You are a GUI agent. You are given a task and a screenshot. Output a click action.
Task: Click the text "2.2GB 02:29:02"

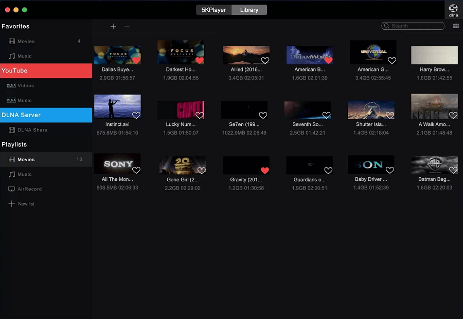pyautogui.click(x=183, y=188)
